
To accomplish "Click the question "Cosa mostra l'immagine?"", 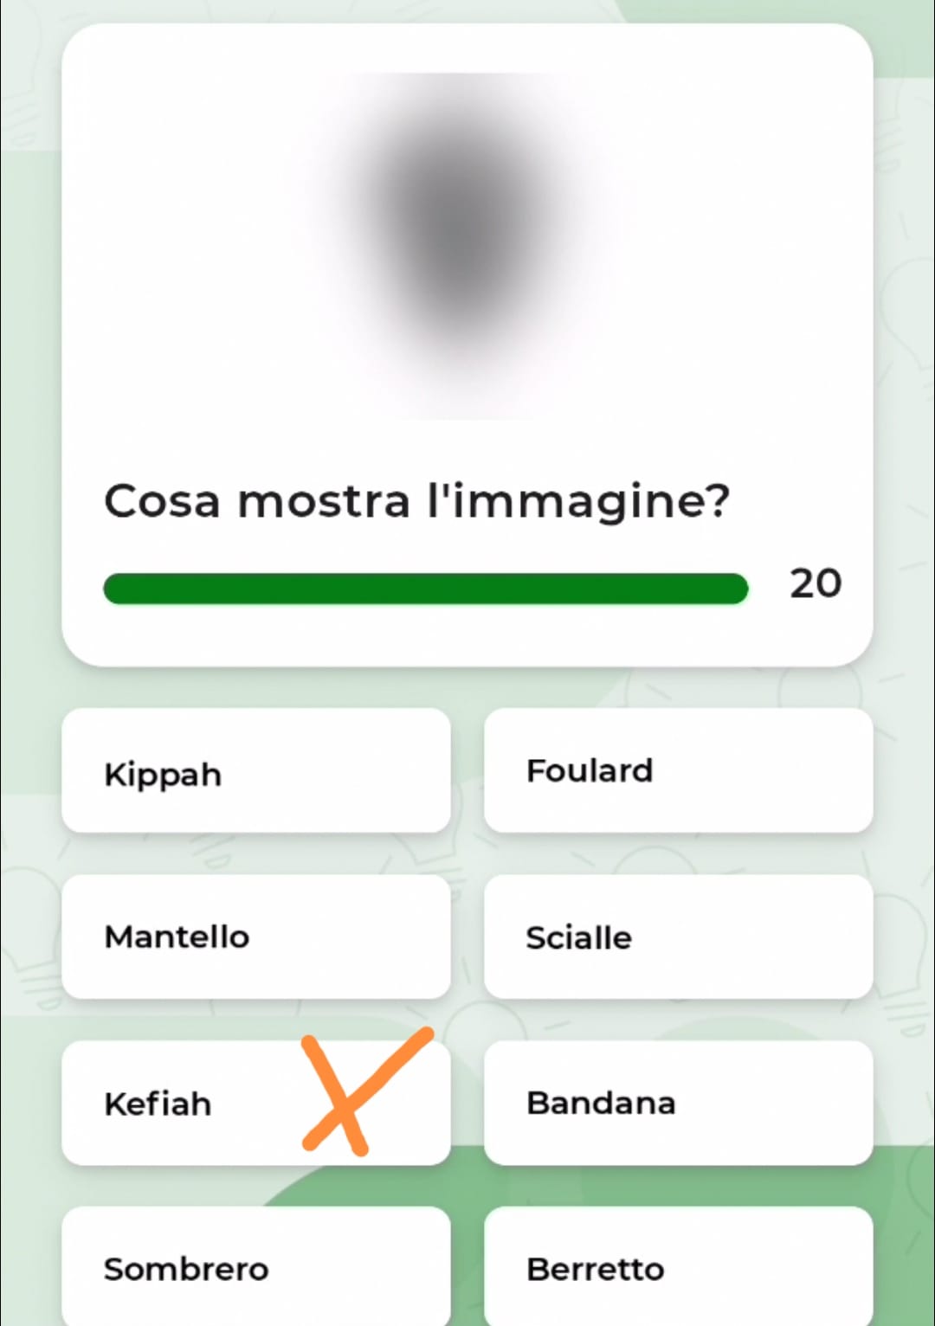I will (416, 501).
